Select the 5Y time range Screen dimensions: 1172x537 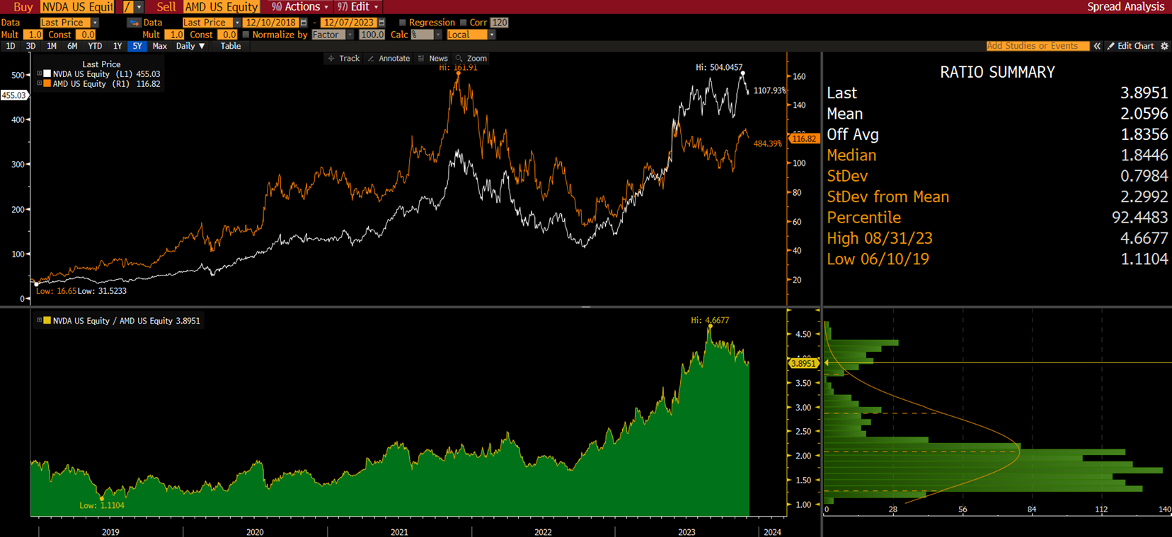point(137,46)
